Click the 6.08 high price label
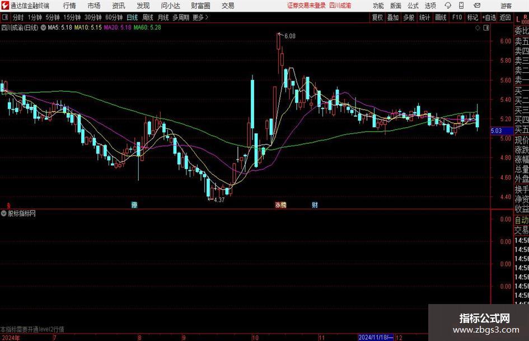 [x=290, y=36]
